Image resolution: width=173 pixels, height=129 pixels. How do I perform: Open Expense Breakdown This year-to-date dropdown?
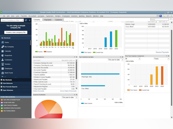pos(69,97)
